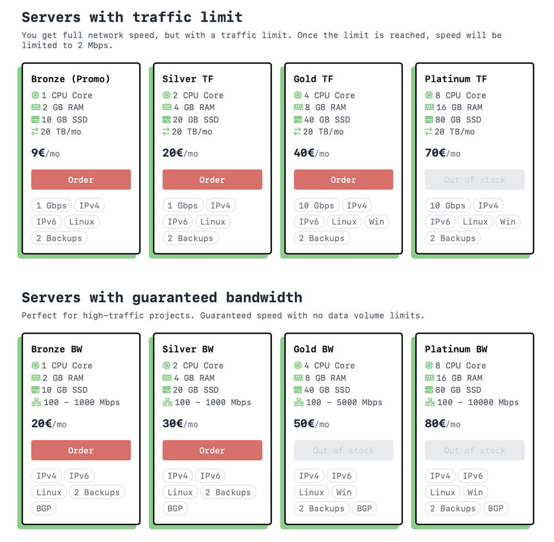Click the network bandwidth icon in Bronze BW card
Image resolution: width=554 pixels, height=542 pixels.
click(x=35, y=402)
